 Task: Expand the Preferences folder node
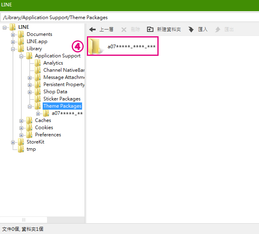21,136
